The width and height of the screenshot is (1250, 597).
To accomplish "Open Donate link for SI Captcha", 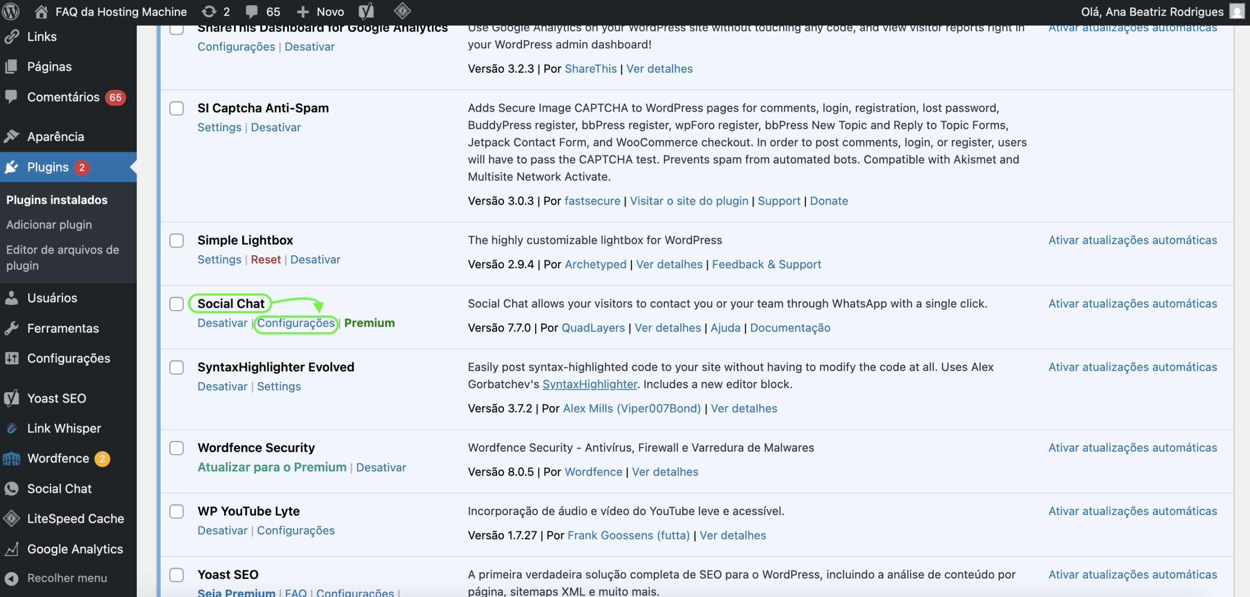I will click(829, 201).
